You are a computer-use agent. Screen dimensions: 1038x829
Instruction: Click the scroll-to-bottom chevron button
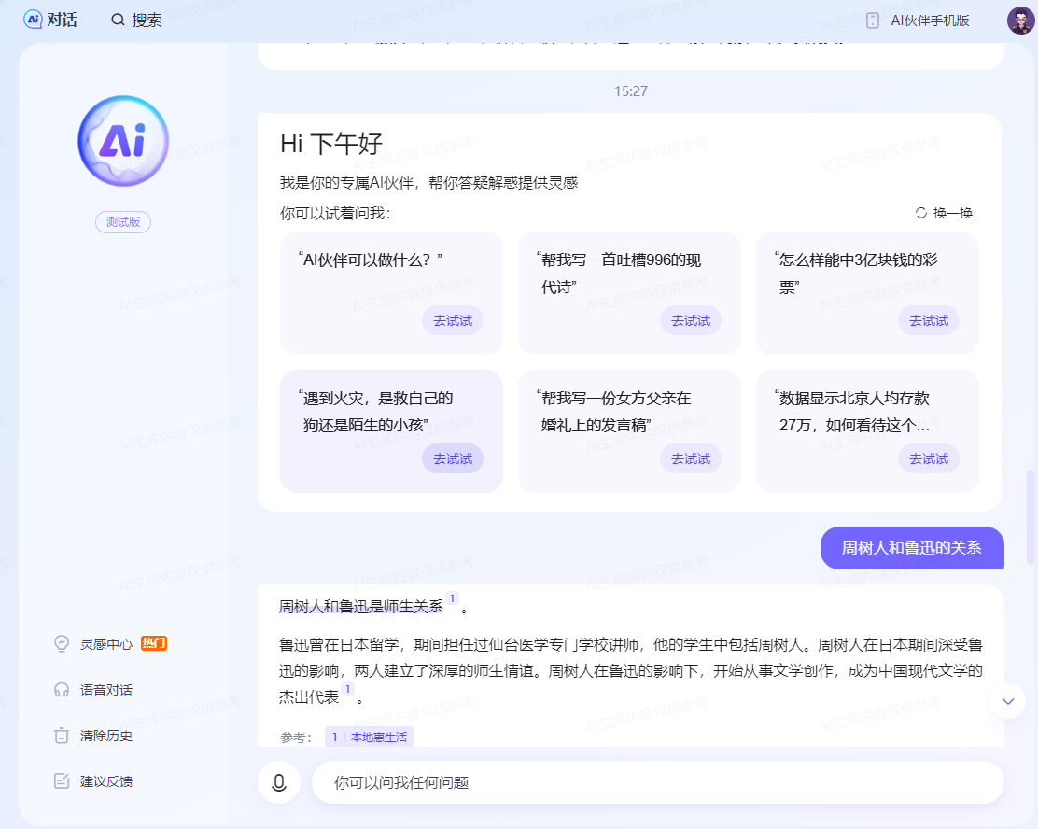click(x=1007, y=701)
